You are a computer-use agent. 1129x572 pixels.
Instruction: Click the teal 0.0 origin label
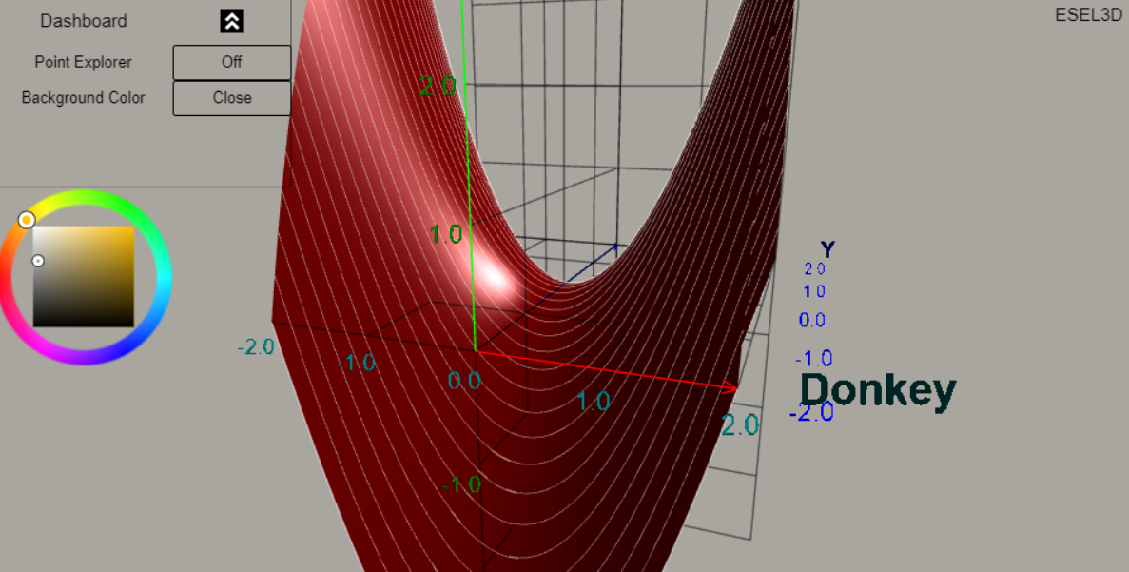click(464, 381)
